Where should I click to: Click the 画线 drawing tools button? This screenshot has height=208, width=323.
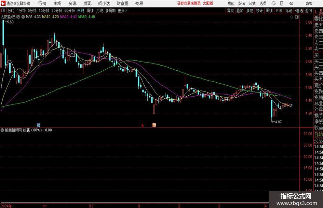click(269, 11)
